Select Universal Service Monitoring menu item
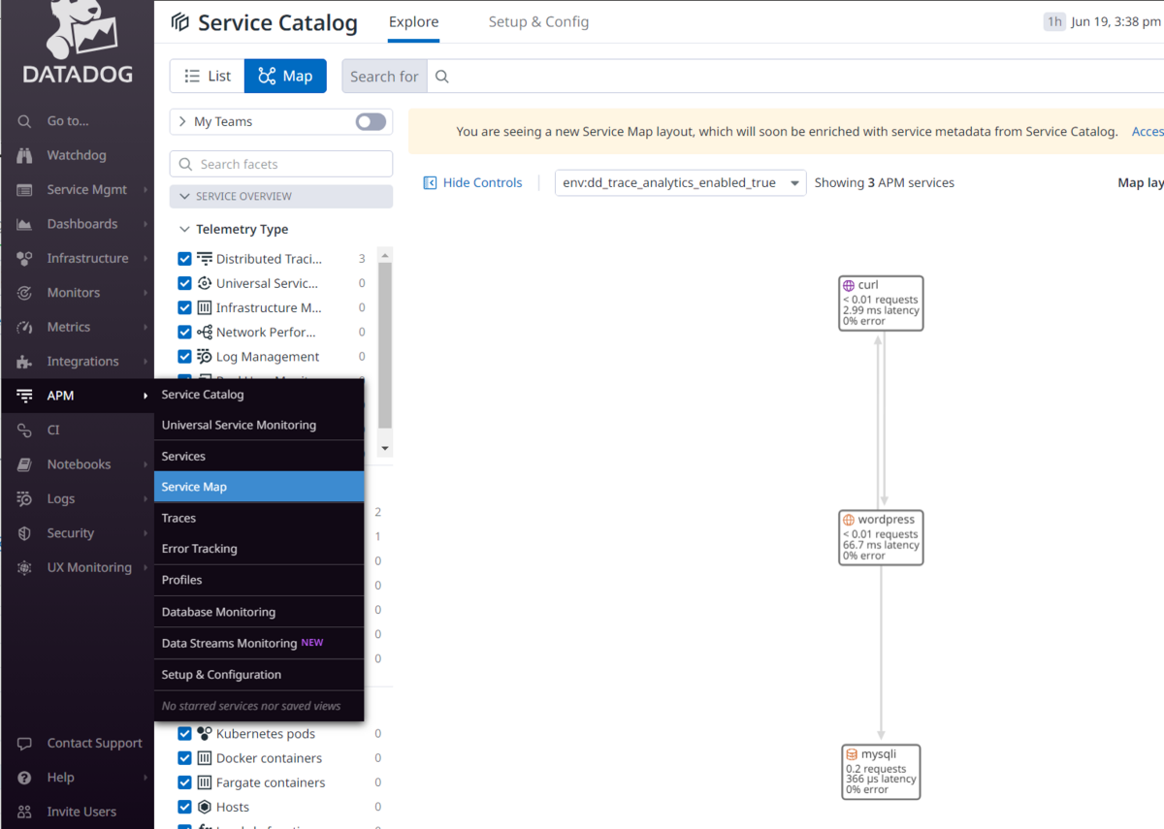This screenshot has height=829, width=1164. [x=259, y=425]
